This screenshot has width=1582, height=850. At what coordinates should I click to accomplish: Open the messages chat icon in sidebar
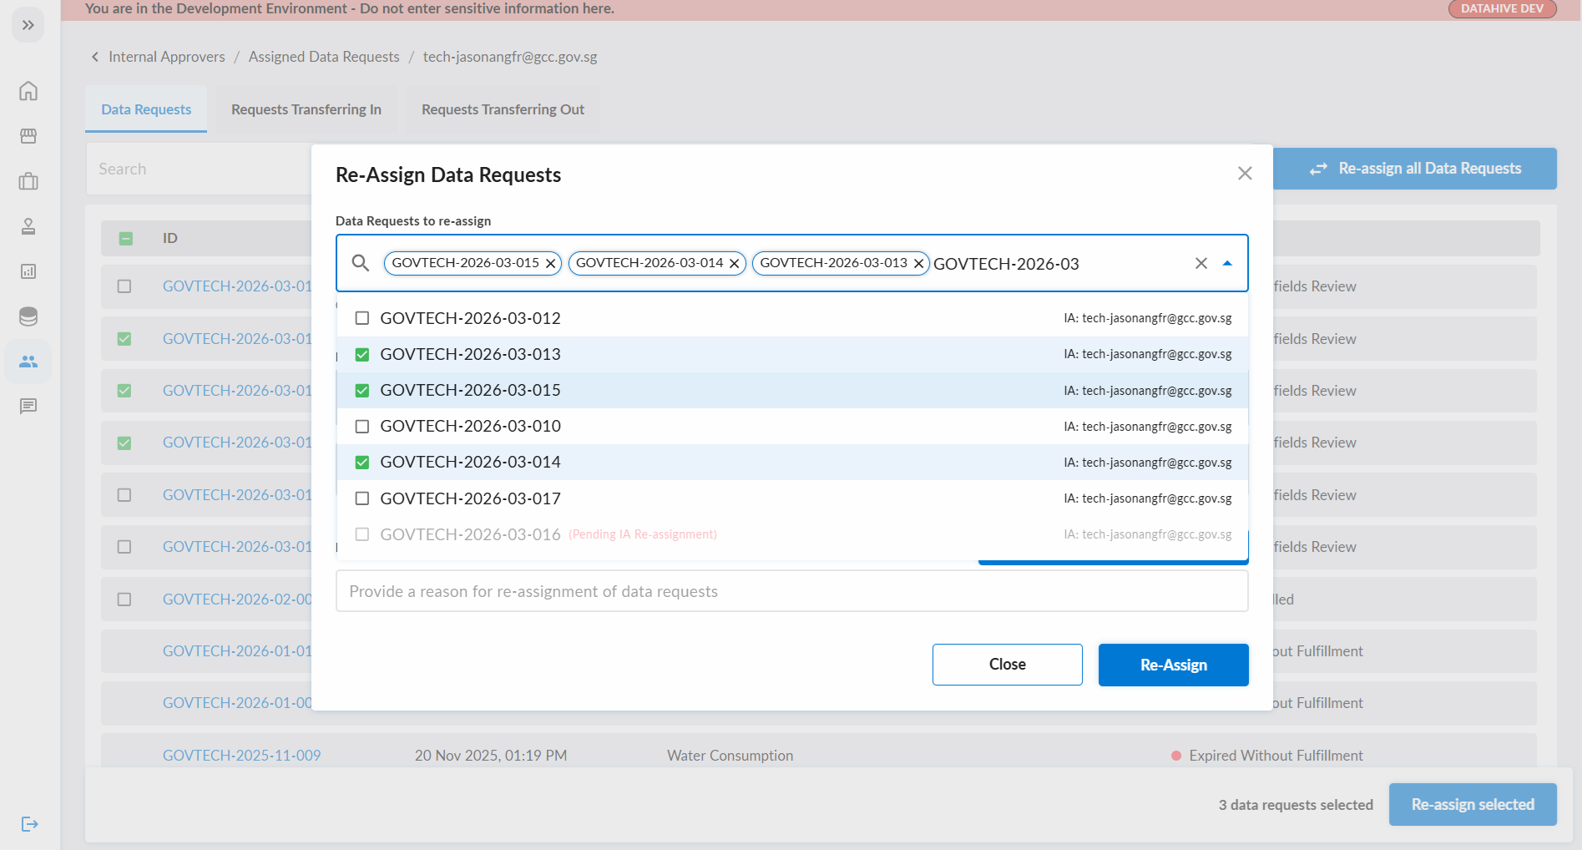pyautogui.click(x=28, y=407)
